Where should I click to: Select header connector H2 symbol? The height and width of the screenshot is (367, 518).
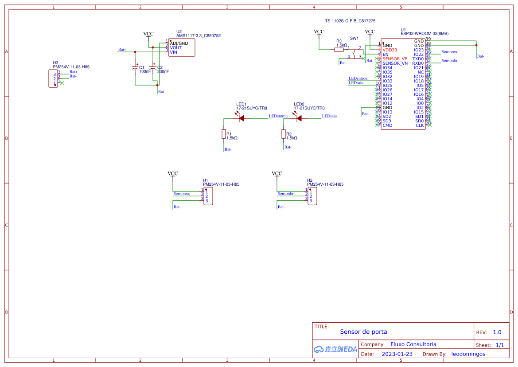tap(312, 196)
